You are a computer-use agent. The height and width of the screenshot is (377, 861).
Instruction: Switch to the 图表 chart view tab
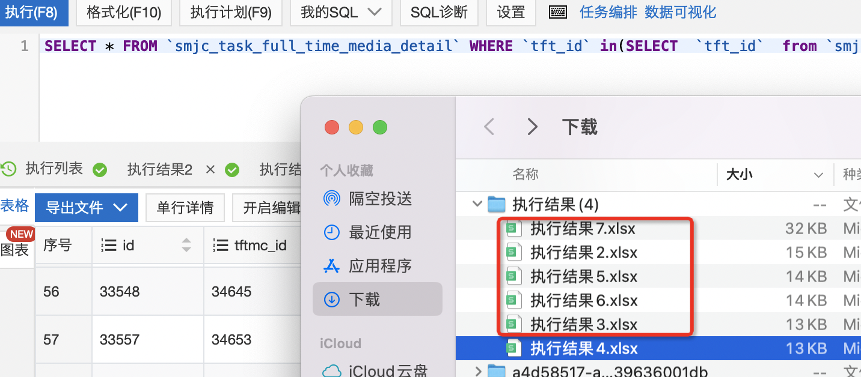pos(14,249)
